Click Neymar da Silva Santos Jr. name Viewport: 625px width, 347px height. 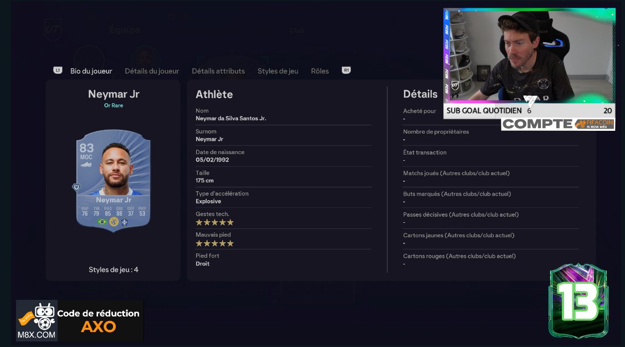(x=231, y=119)
